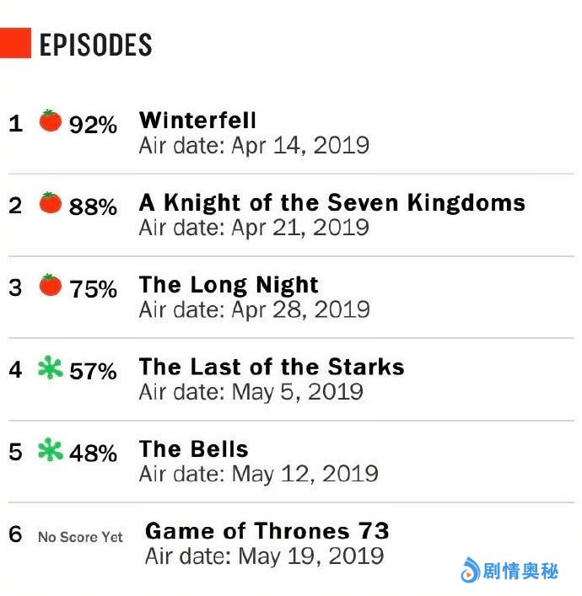Select The Long Night episode title
Viewport: 582px width, 596px height.
pos(229,284)
